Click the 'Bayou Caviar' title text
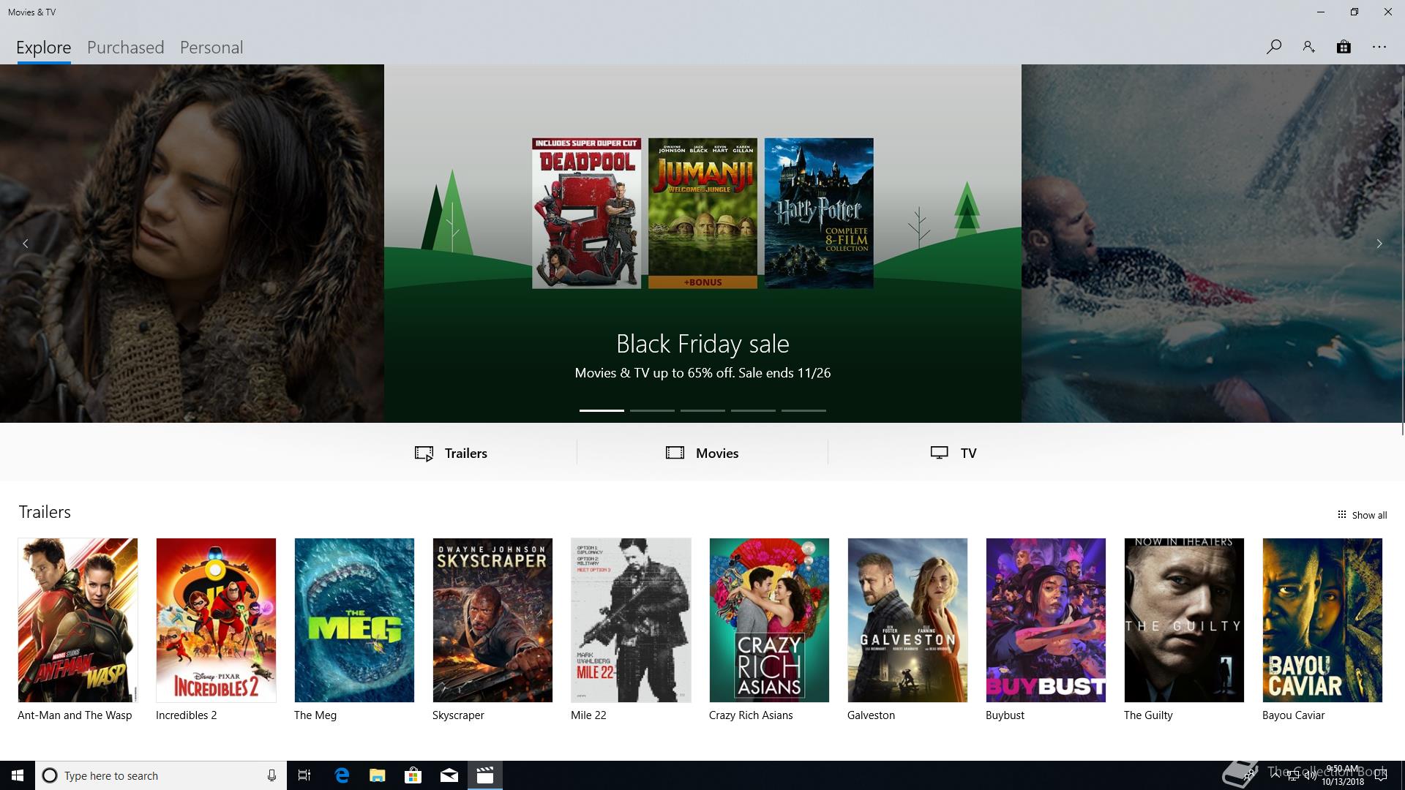 point(1293,715)
